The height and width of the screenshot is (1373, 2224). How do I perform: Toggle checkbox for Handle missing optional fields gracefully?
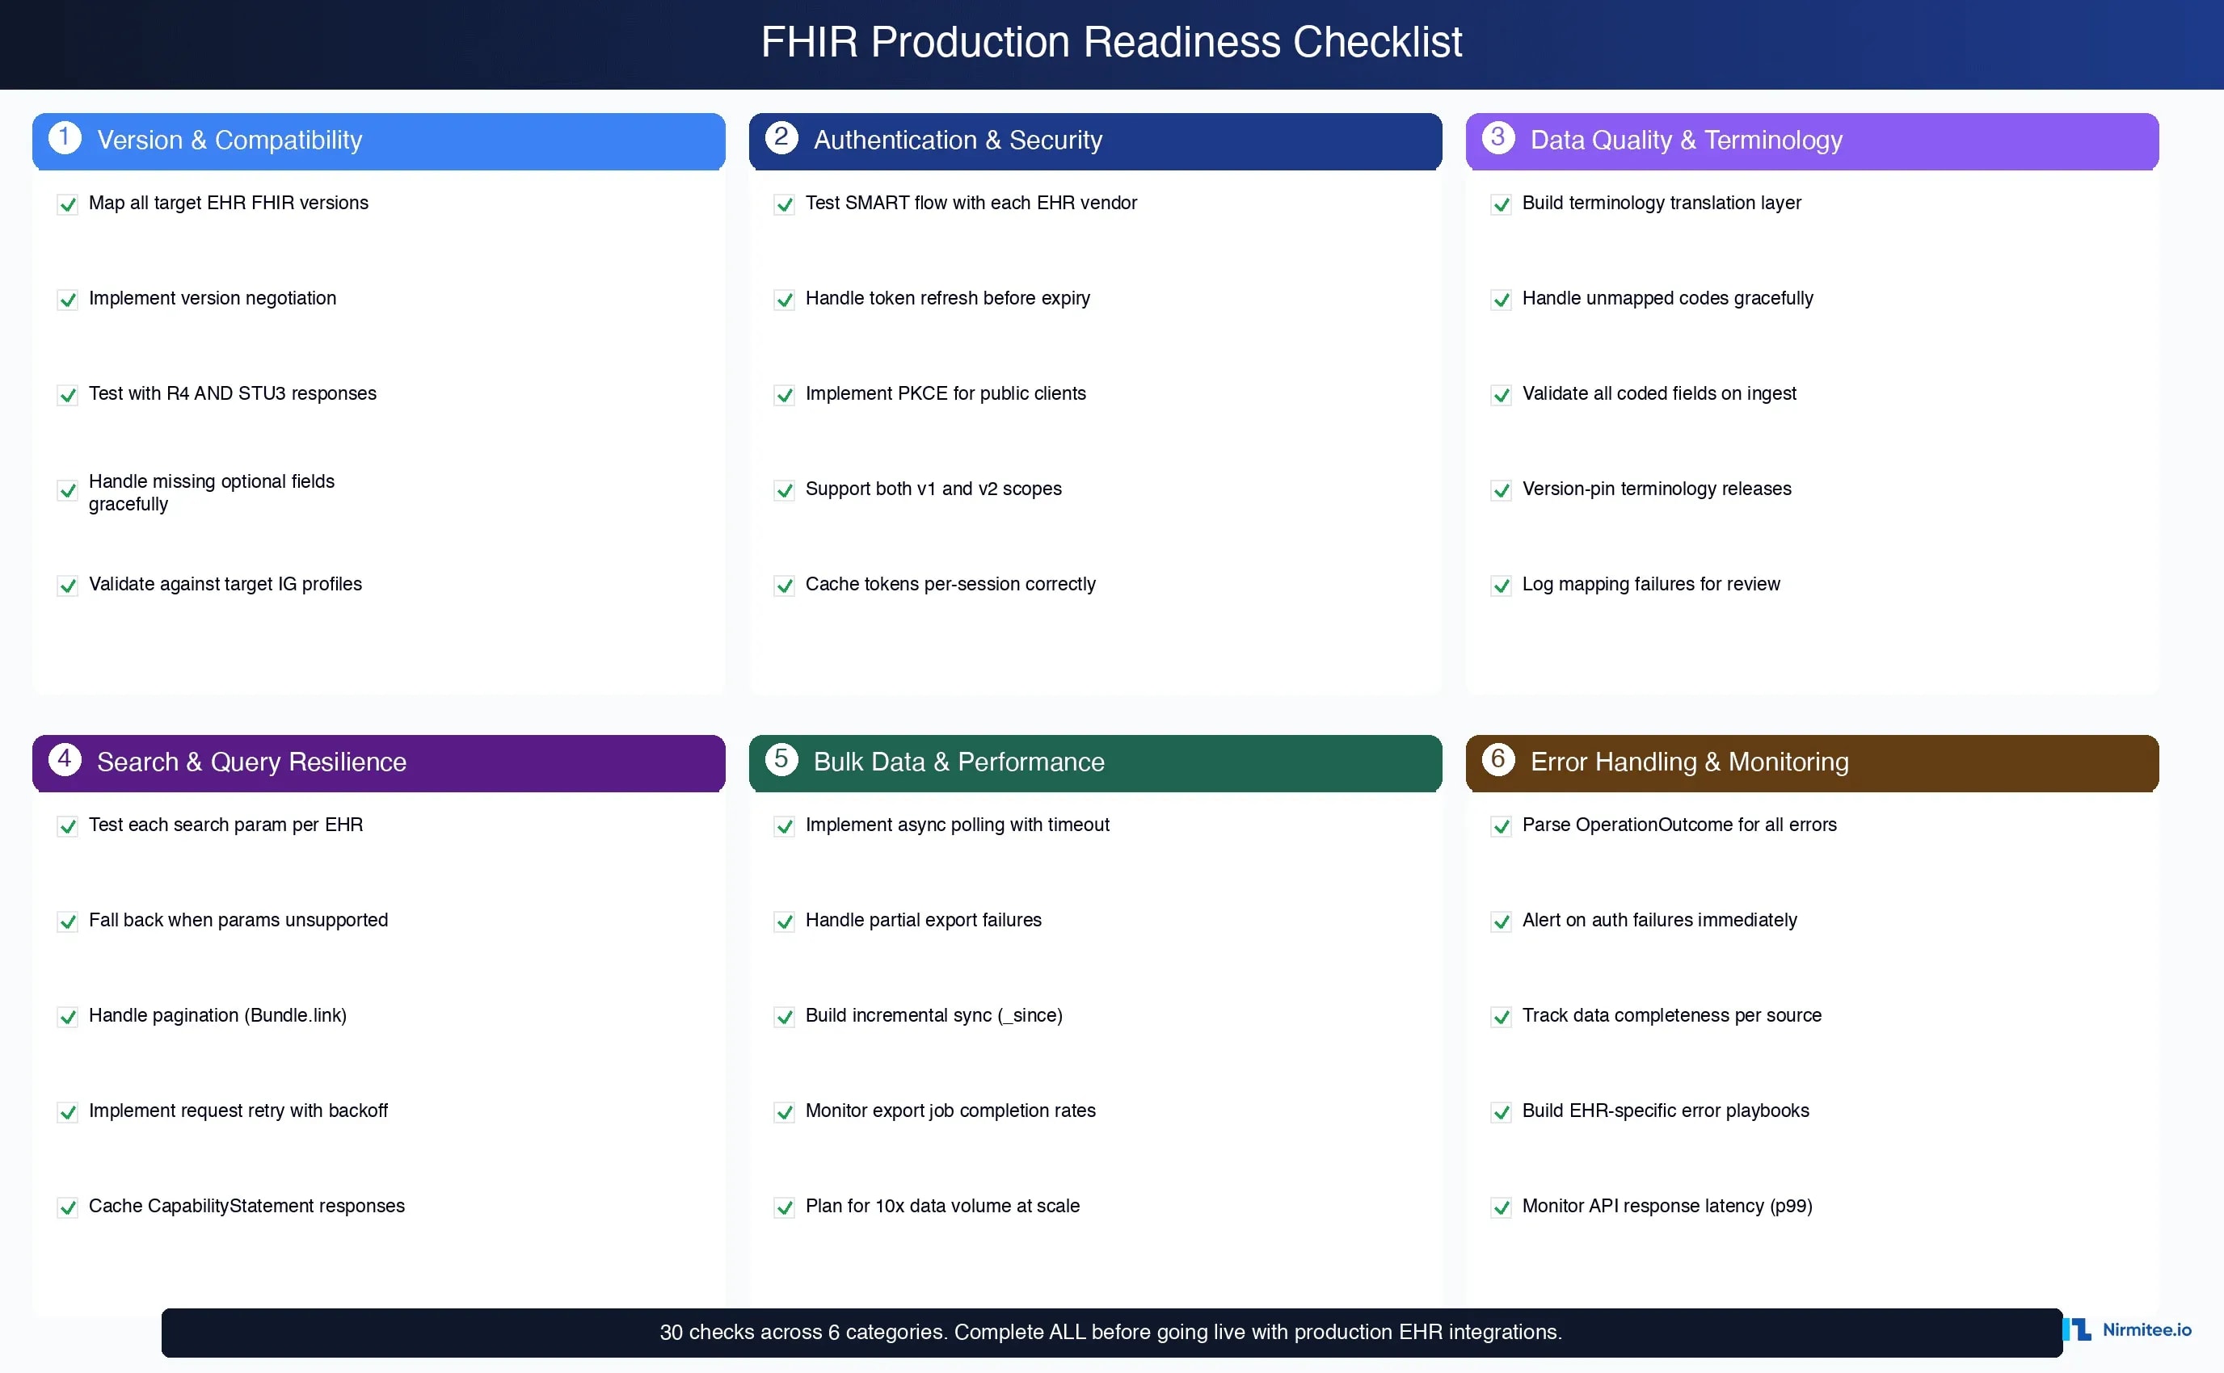pos(67,490)
